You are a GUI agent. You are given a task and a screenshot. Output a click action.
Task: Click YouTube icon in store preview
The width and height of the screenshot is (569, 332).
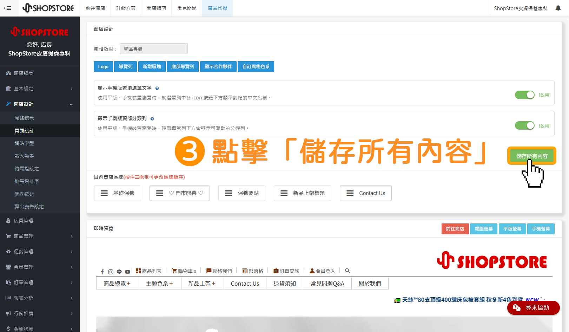pos(127,272)
